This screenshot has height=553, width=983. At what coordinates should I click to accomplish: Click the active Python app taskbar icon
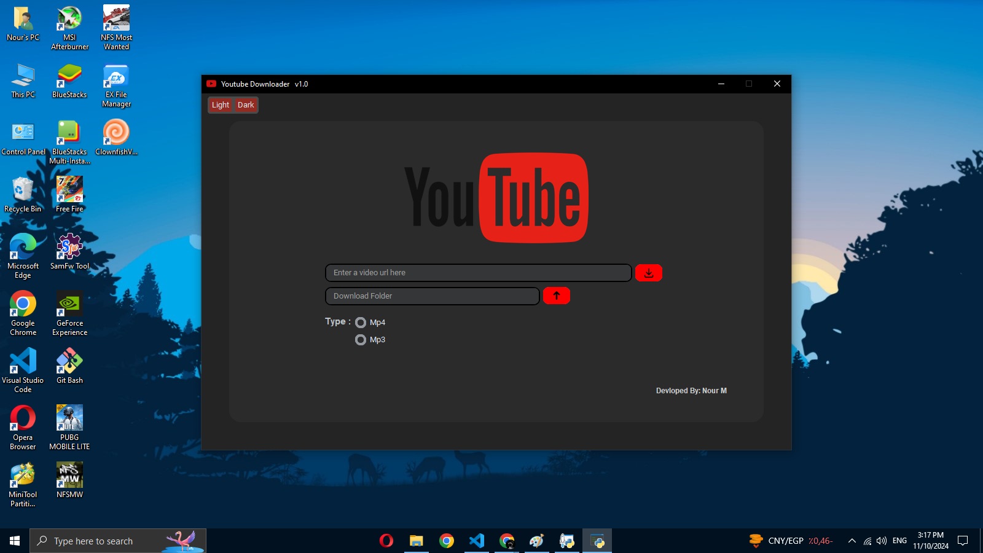pos(597,541)
